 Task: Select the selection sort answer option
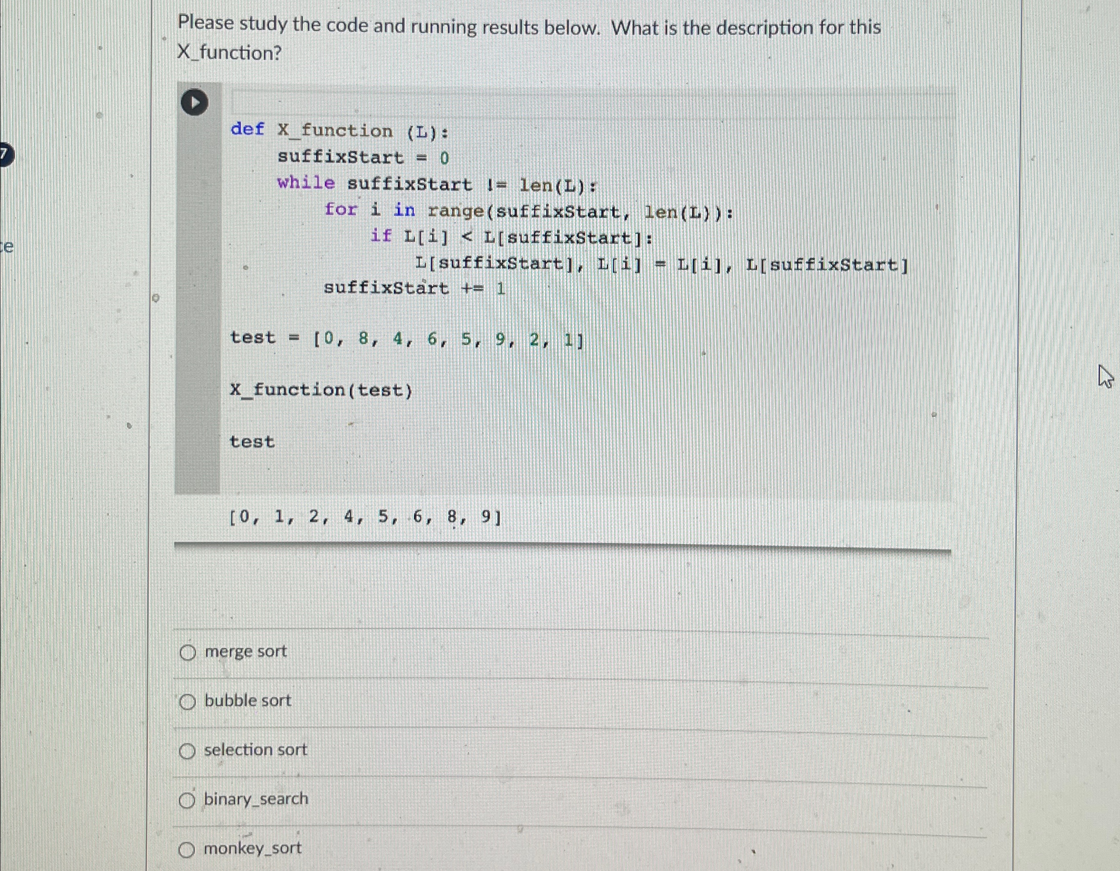(x=188, y=750)
